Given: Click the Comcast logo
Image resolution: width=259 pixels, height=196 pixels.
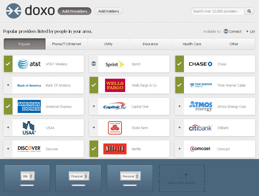Looking at the screenshot, I should (201, 149).
